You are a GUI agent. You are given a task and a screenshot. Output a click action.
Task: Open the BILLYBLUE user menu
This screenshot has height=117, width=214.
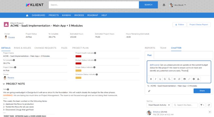tap(178, 5)
